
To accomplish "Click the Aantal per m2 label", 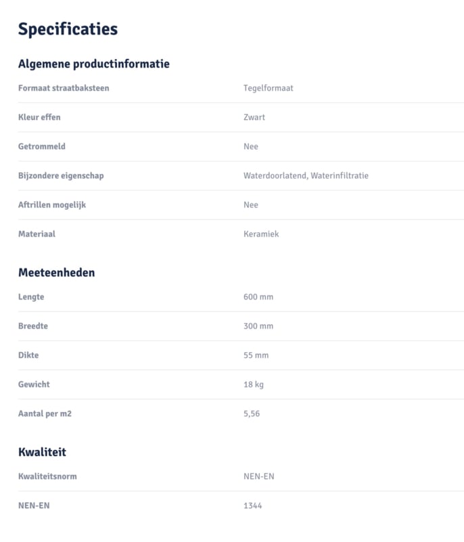I will coord(45,413).
